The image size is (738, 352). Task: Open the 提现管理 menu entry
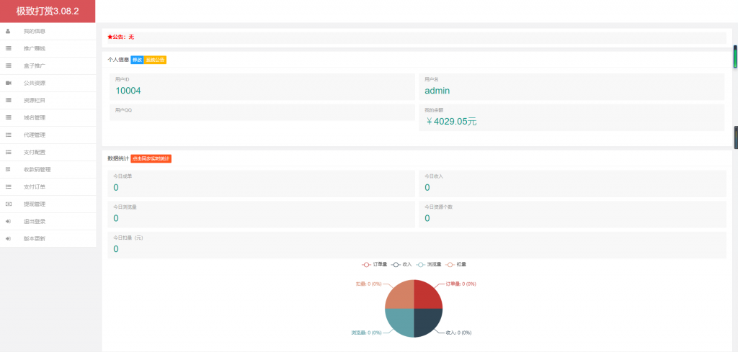(48, 204)
